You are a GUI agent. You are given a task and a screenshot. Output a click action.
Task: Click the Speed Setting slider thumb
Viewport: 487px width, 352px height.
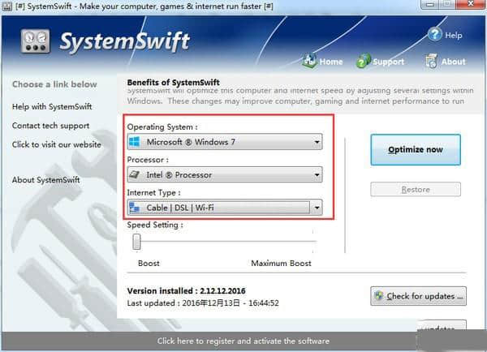136,242
